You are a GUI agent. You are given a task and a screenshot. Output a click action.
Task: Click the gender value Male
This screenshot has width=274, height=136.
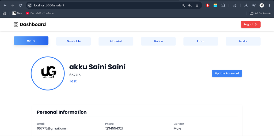pyautogui.click(x=177, y=129)
